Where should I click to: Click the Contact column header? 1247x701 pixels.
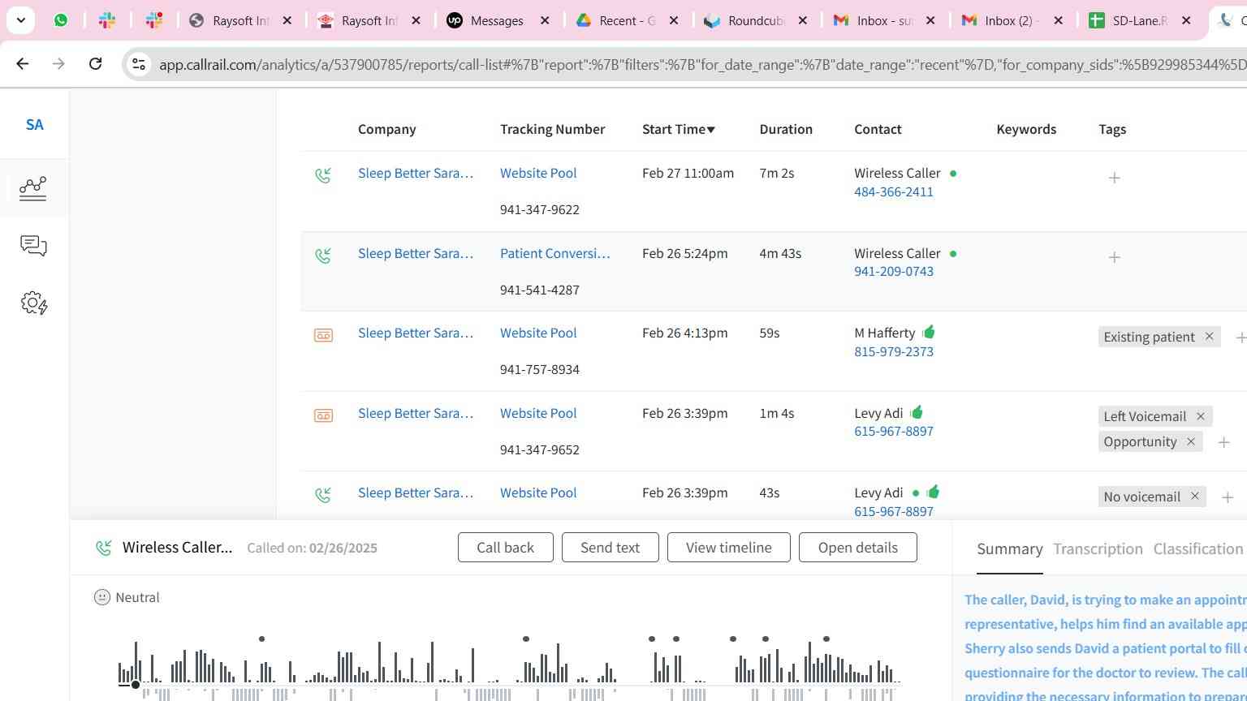pyautogui.click(x=878, y=129)
